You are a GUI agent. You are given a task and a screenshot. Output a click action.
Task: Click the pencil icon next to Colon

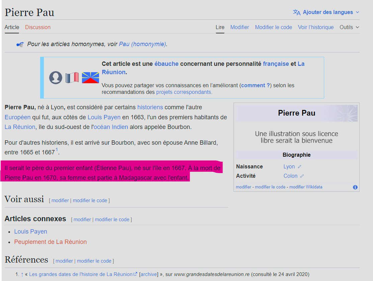[x=302, y=176]
